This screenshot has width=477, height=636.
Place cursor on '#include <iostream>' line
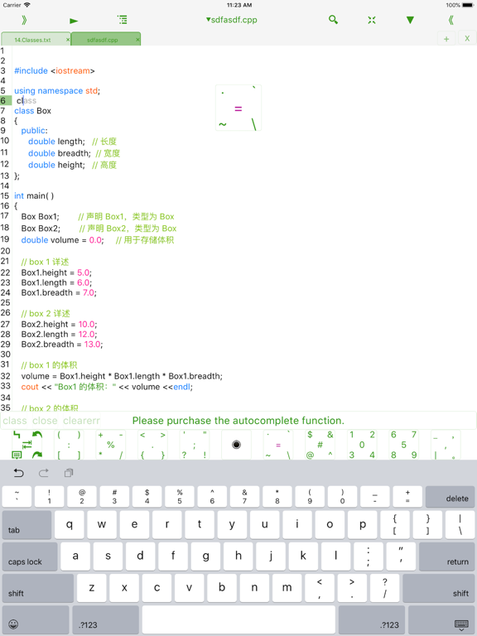coord(55,70)
